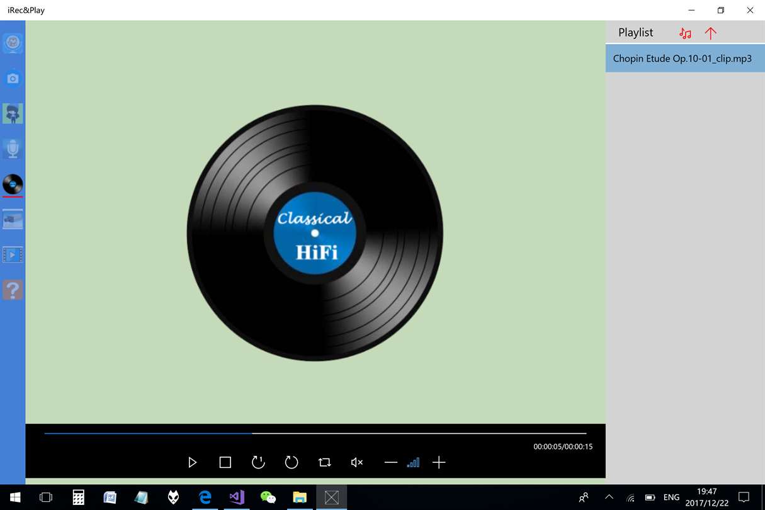This screenshot has height=510, width=765.
Task: Click the blue volume level bars indicator
Action: pos(413,463)
